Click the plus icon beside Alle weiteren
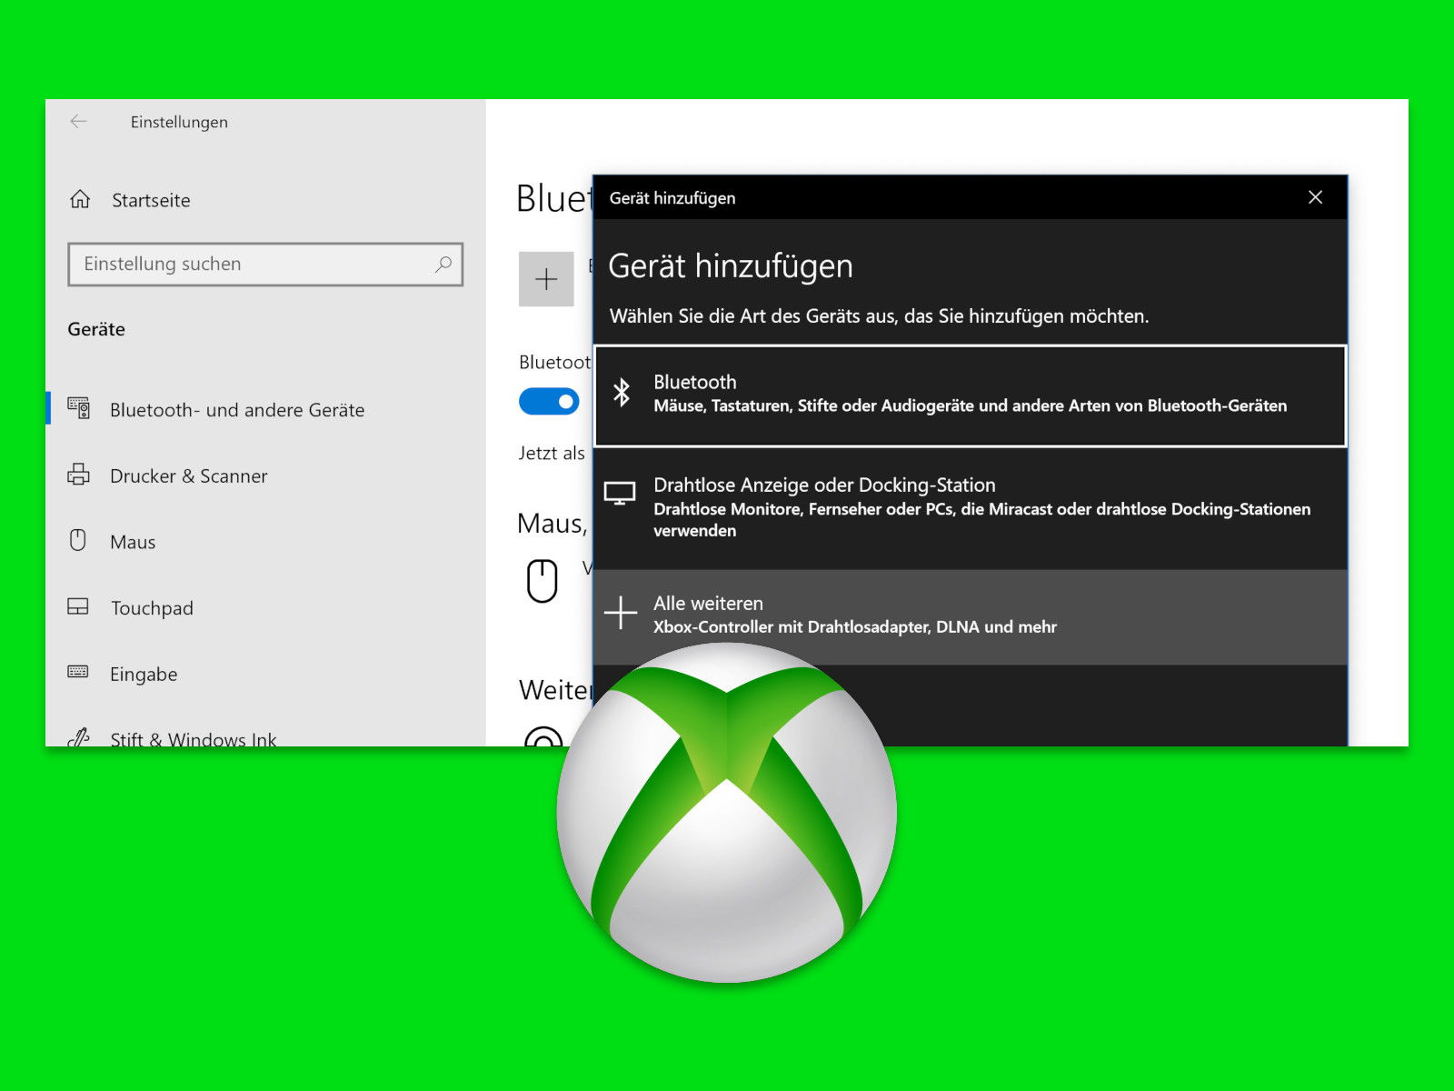This screenshot has height=1091, width=1454. [x=621, y=614]
